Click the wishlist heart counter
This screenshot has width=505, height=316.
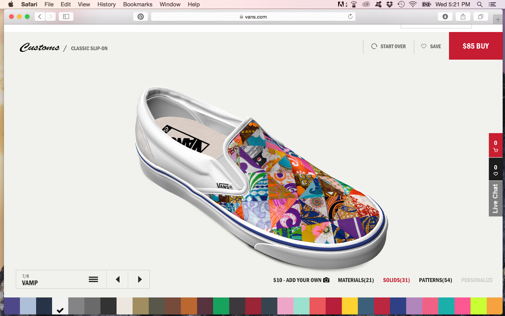496,168
